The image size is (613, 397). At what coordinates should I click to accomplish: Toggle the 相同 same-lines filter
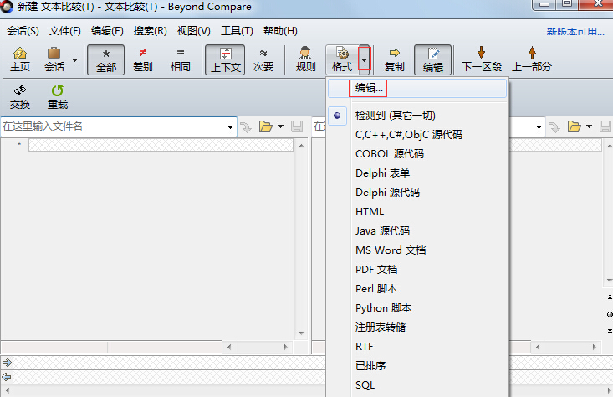point(181,59)
